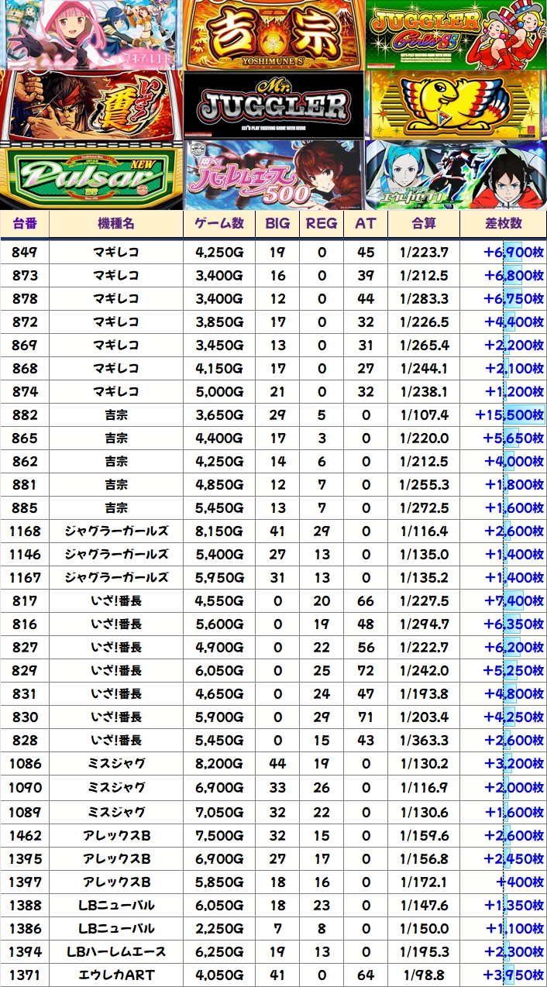The image size is (547, 987).
Task: Click the Magireco anime banner thumbnail
Action: (x=91, y=34)
